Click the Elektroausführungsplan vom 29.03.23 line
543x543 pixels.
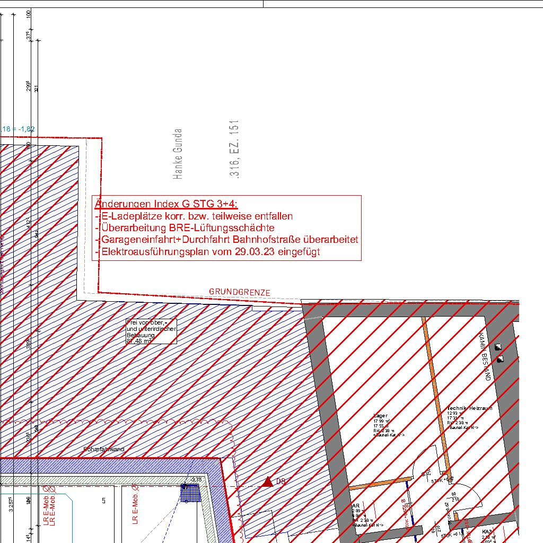click(x=207, y=252)
